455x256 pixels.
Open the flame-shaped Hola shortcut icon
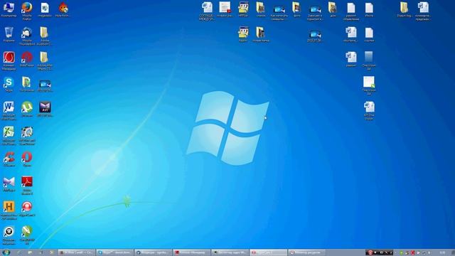[63, 8]
